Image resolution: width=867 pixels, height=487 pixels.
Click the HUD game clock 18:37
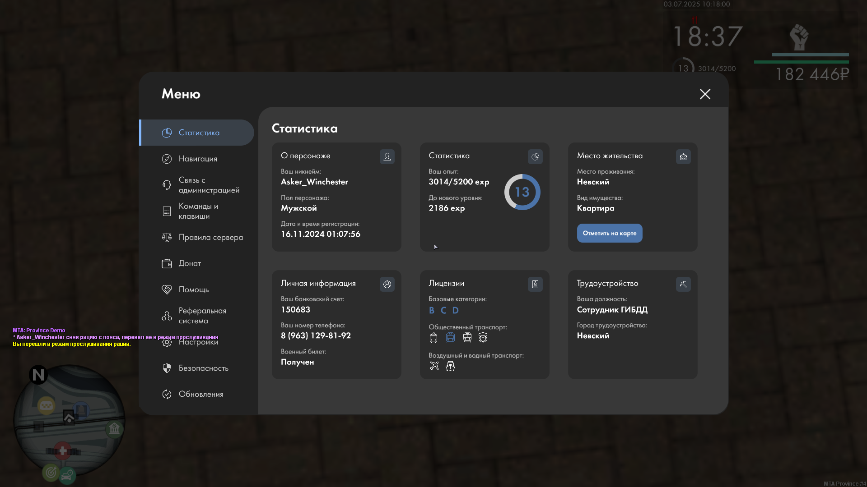point(707,37)
